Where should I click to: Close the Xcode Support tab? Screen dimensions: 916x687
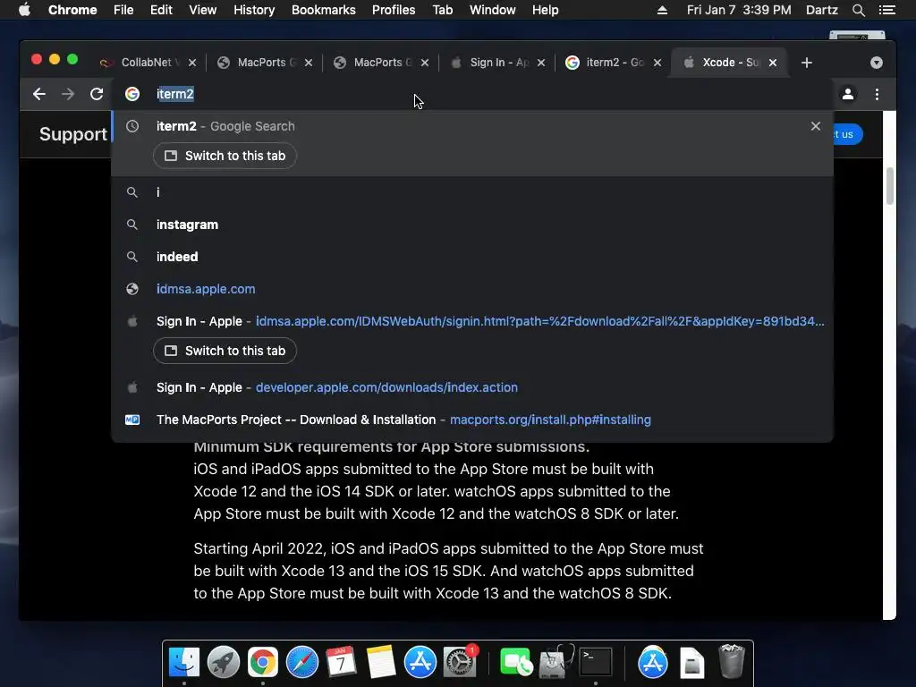click(x=773, y=63)
